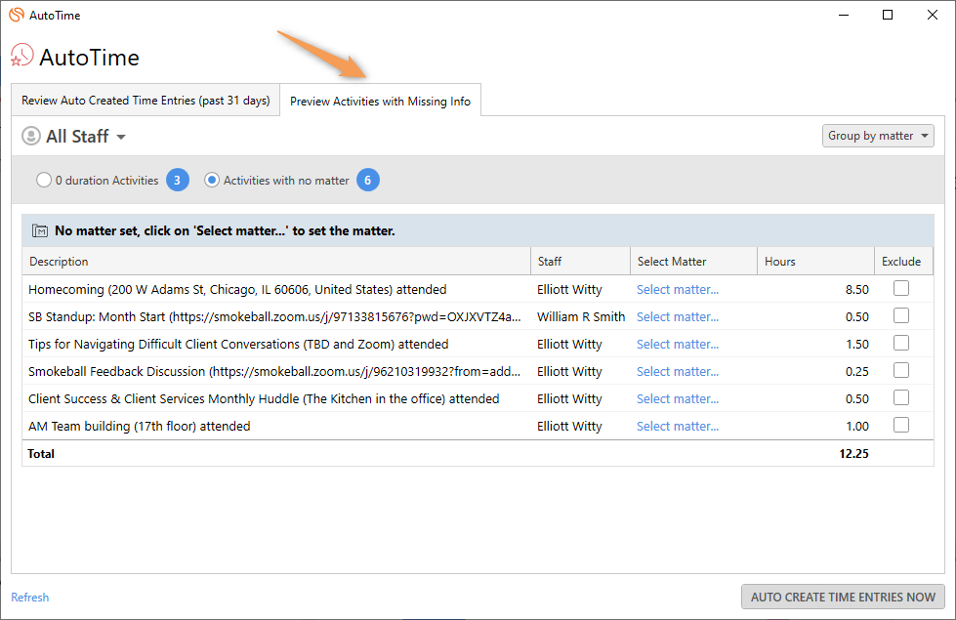Maximize the AutoTime window
The height and width of the screenshot is (620, 956).
[888, 16]
